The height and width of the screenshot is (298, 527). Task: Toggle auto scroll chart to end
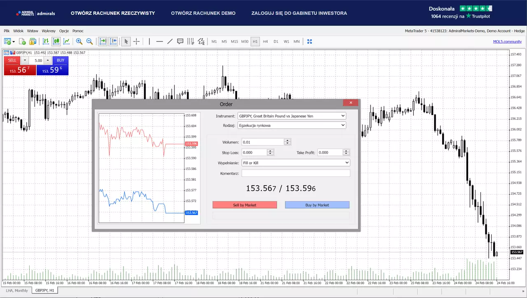tap(103, 41)
